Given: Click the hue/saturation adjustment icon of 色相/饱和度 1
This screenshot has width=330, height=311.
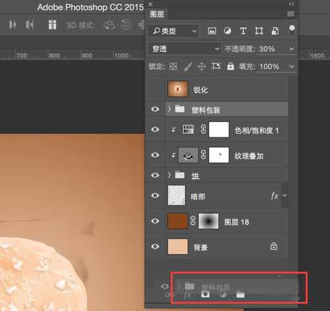Looking at the screenshot, I should point(188,129).
